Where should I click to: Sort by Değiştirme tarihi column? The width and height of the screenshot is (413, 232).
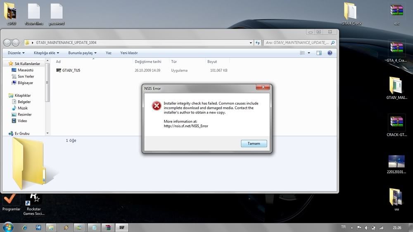148,62
